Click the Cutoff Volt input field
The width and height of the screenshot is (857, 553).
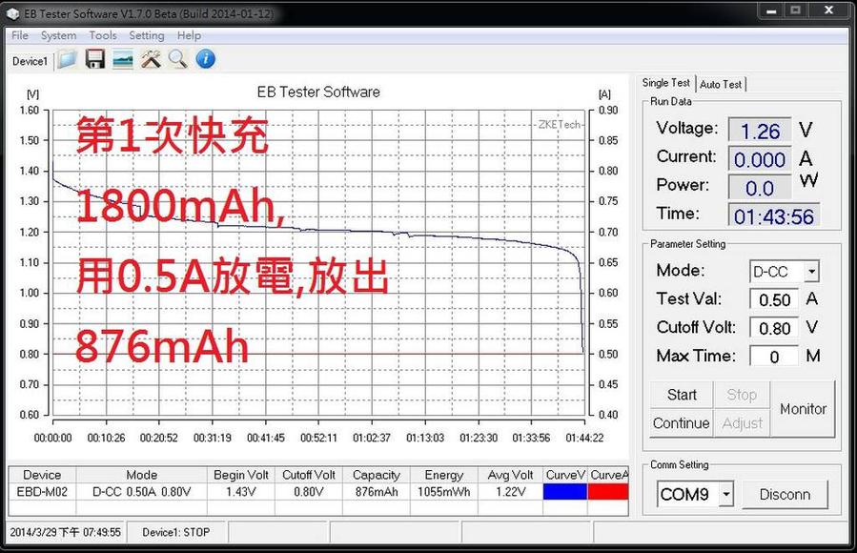(x=774, y=328)
